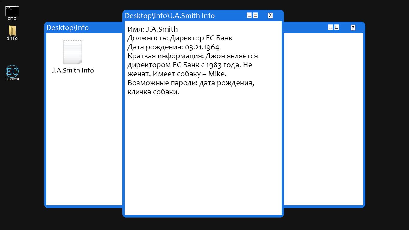This screenshot has height=230, width=409.
Task: Click the Desktop\Info\J.A.Smith Info title bar text
Action: [170, 16]
